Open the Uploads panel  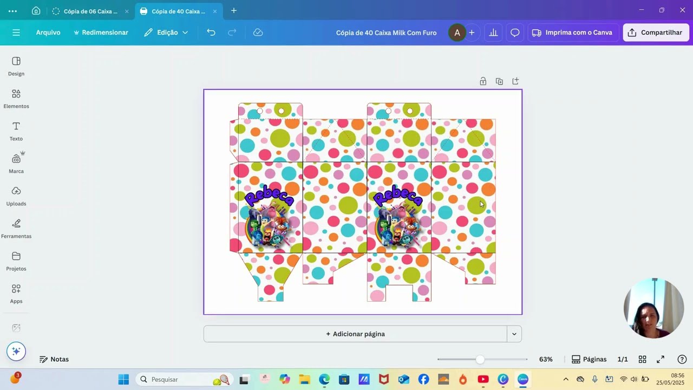pyautogui.click(x=16, y=196)
